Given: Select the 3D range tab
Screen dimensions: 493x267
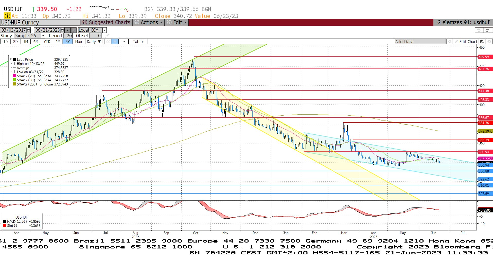Looking at the screenshot, I should pyautogui.click(x=15, y=41).
